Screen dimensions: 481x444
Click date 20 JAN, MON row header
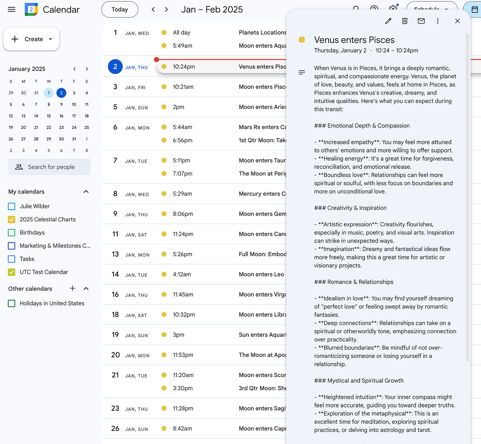(x=130, y=355)
